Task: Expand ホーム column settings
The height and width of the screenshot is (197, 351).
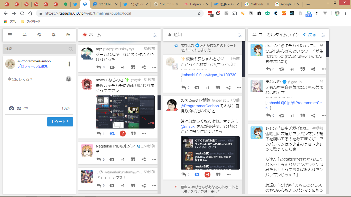Action: pos(155,35)
